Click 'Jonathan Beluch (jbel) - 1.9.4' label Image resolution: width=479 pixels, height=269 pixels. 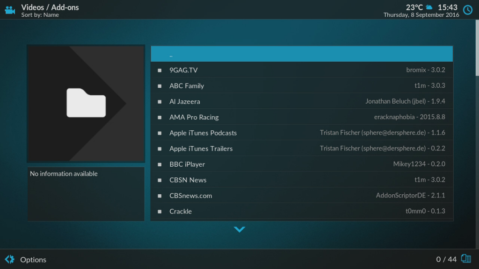tap(406, 101)
